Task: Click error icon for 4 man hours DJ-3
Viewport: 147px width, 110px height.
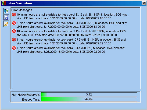Action: (x=14, y=40)
